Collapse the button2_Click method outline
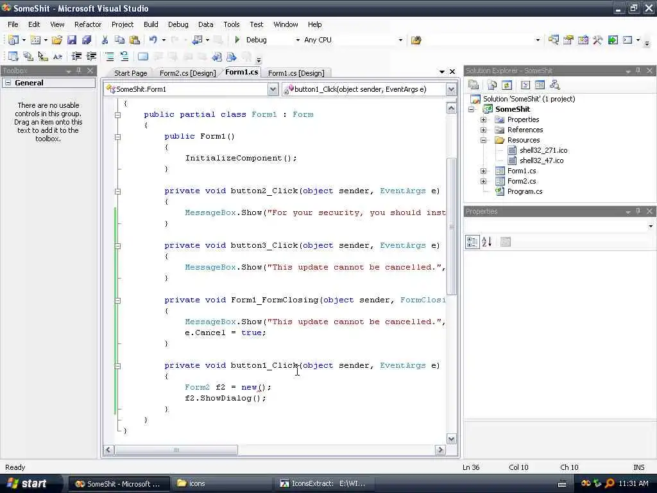Image resolution: width=657 pixels, height=493 pixels. [118, 191]
